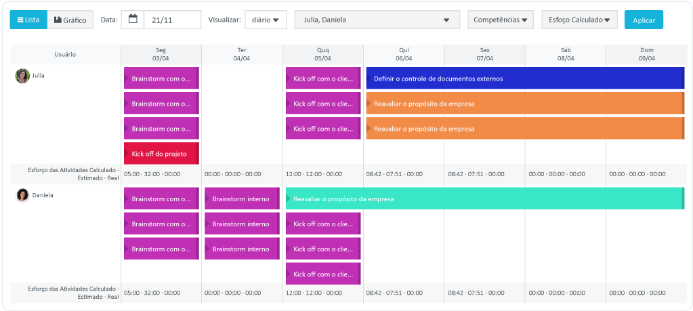Select Daniela's teal Reavaliar o propósito task bar
The height and width of the screenshot is (311, 693).
point(484,199)
